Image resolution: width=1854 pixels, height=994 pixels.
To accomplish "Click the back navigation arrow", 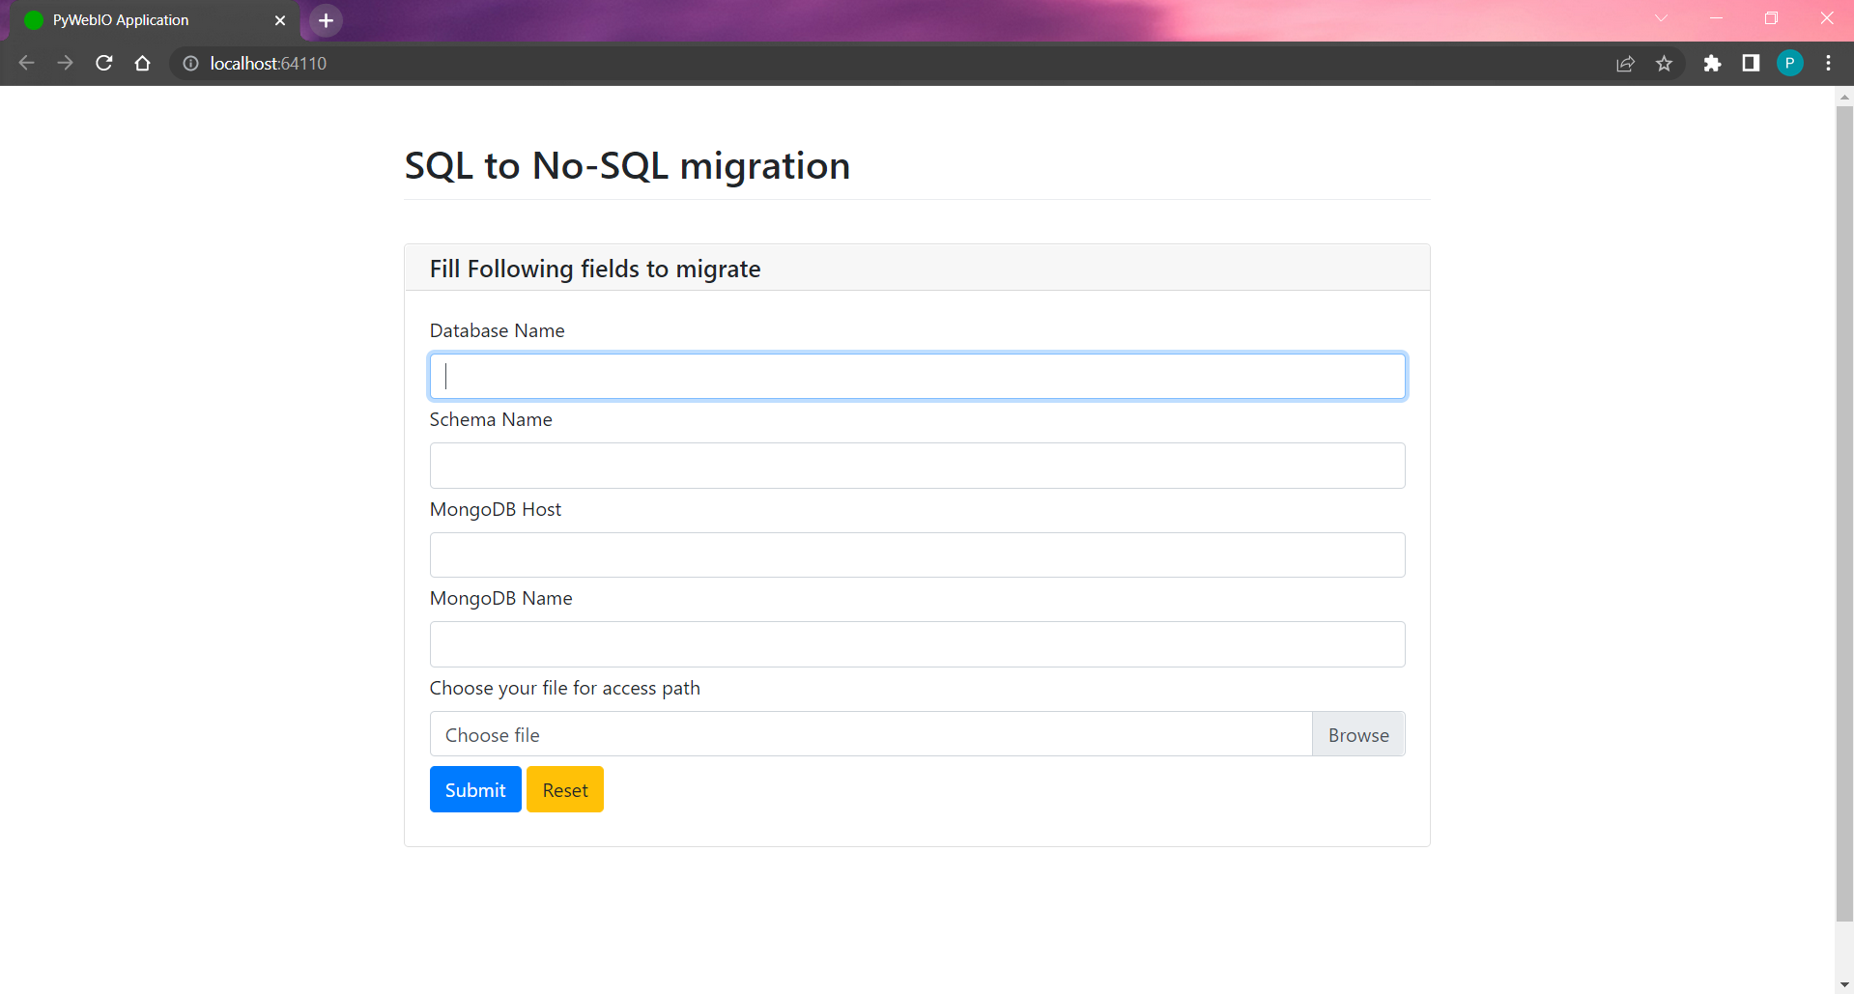I will pyautogui.click(x=26, y=63).
